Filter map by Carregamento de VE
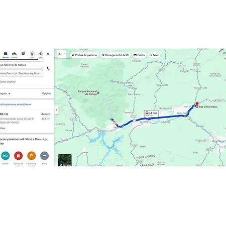Screen dimensions: 226x226 pyautogui.click(x=116, y=55)
